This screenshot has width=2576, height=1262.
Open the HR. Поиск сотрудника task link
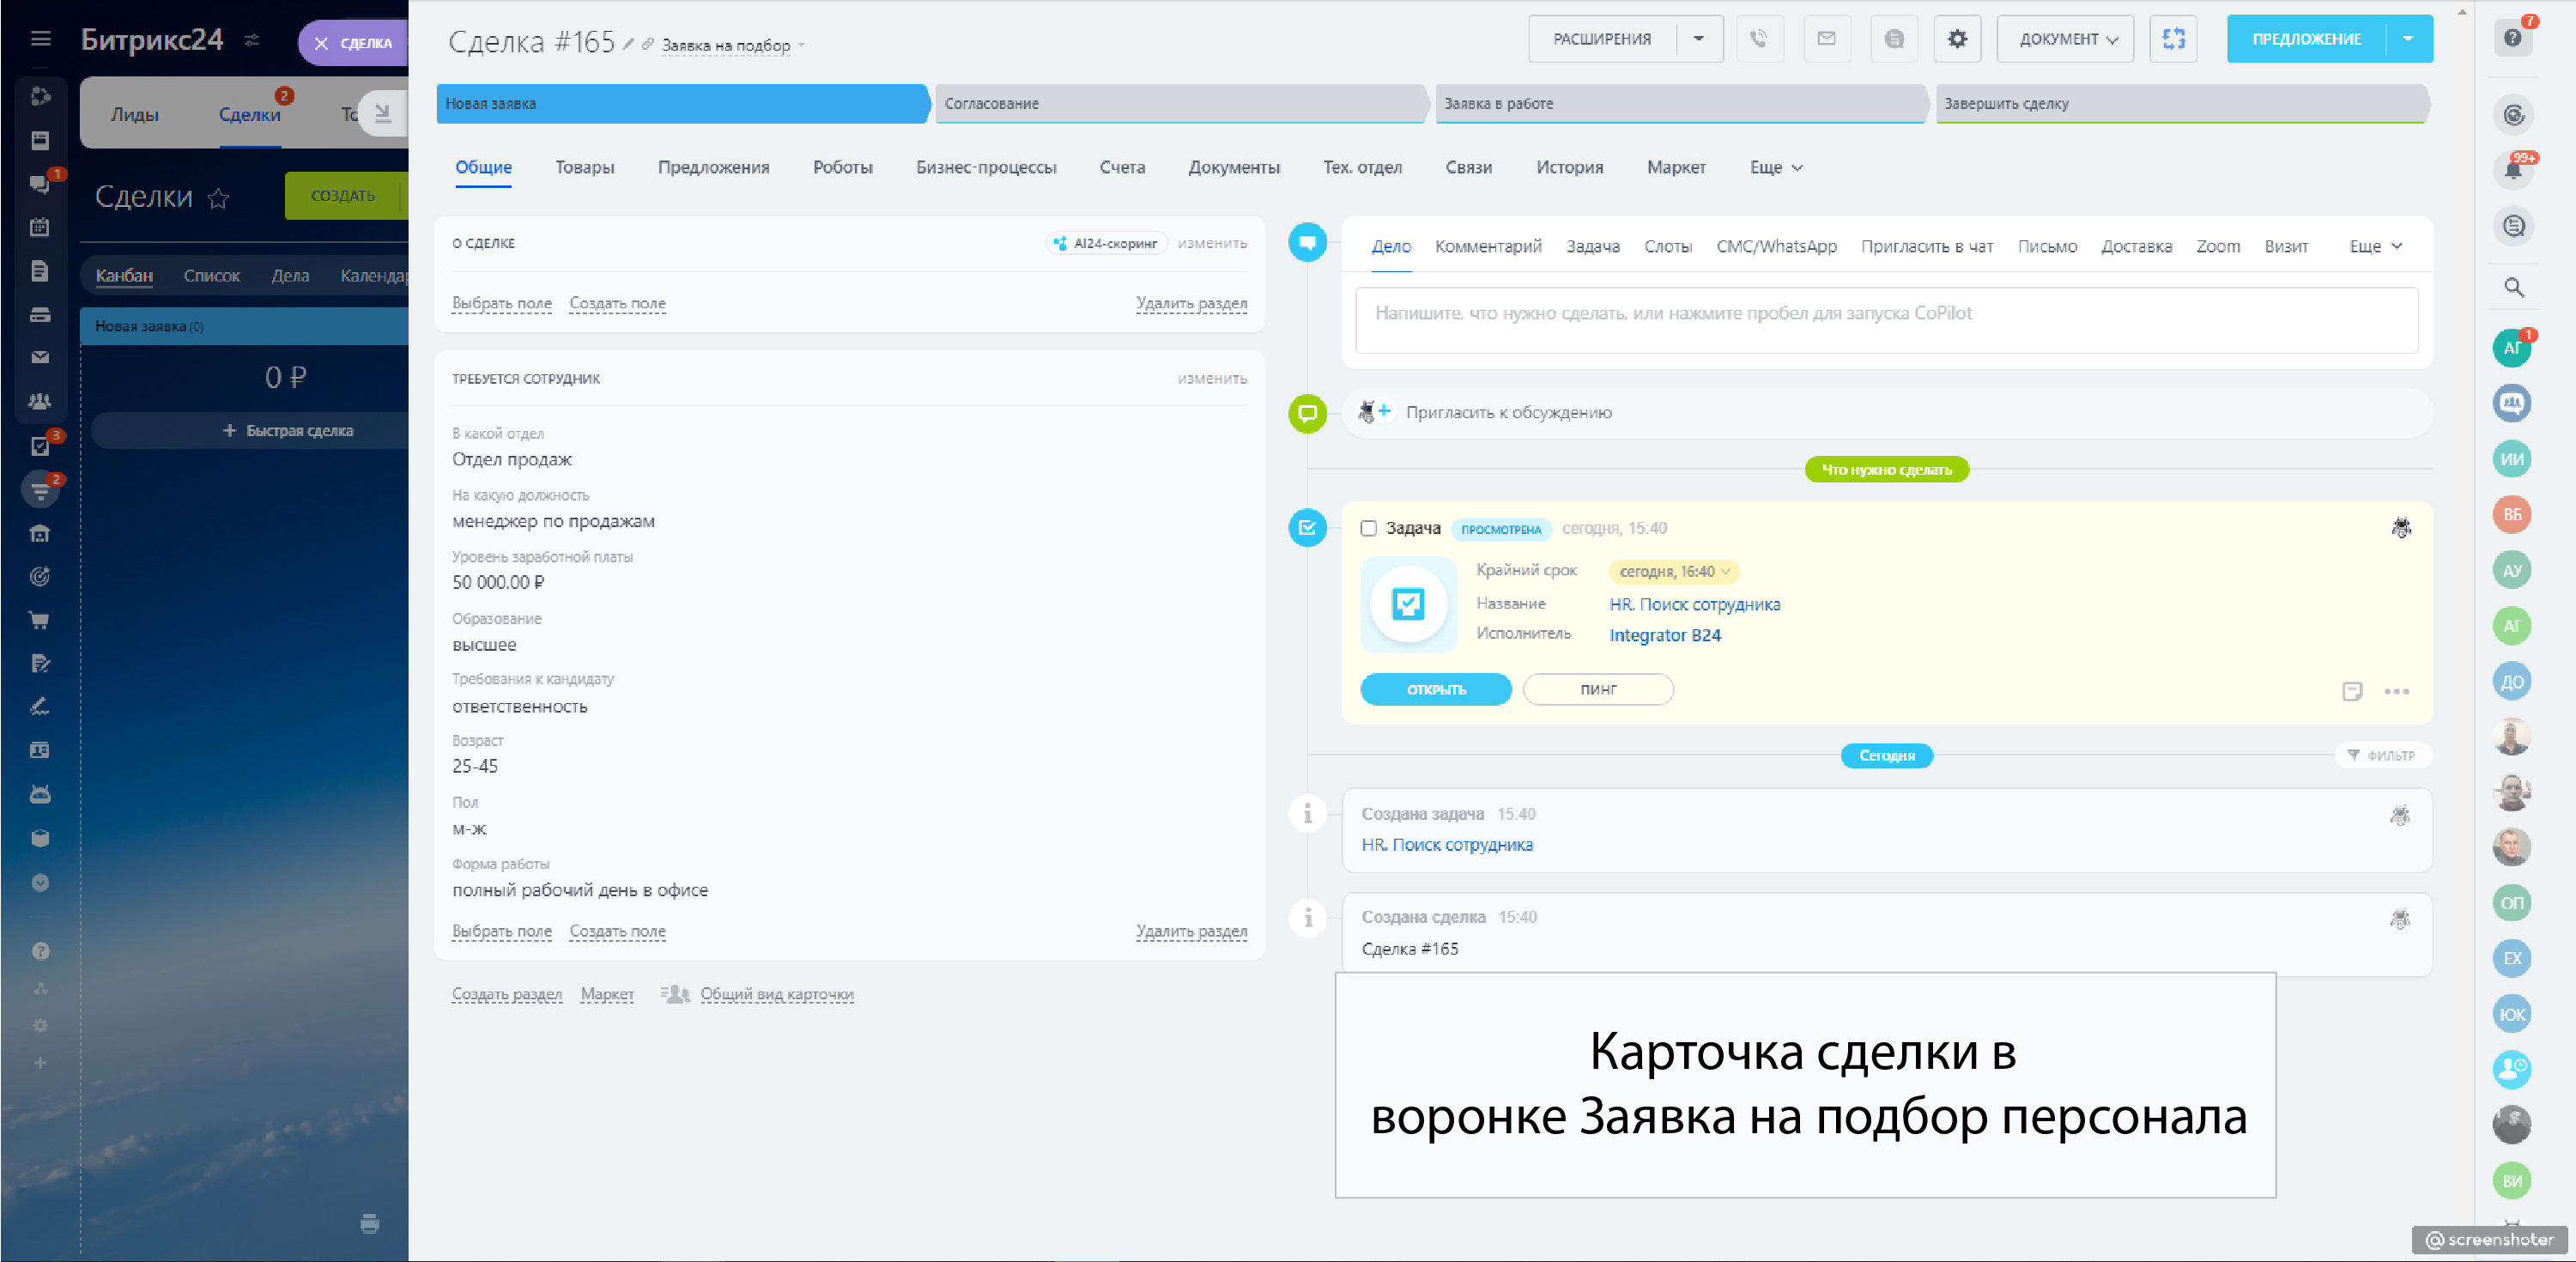coord(1694,604)
